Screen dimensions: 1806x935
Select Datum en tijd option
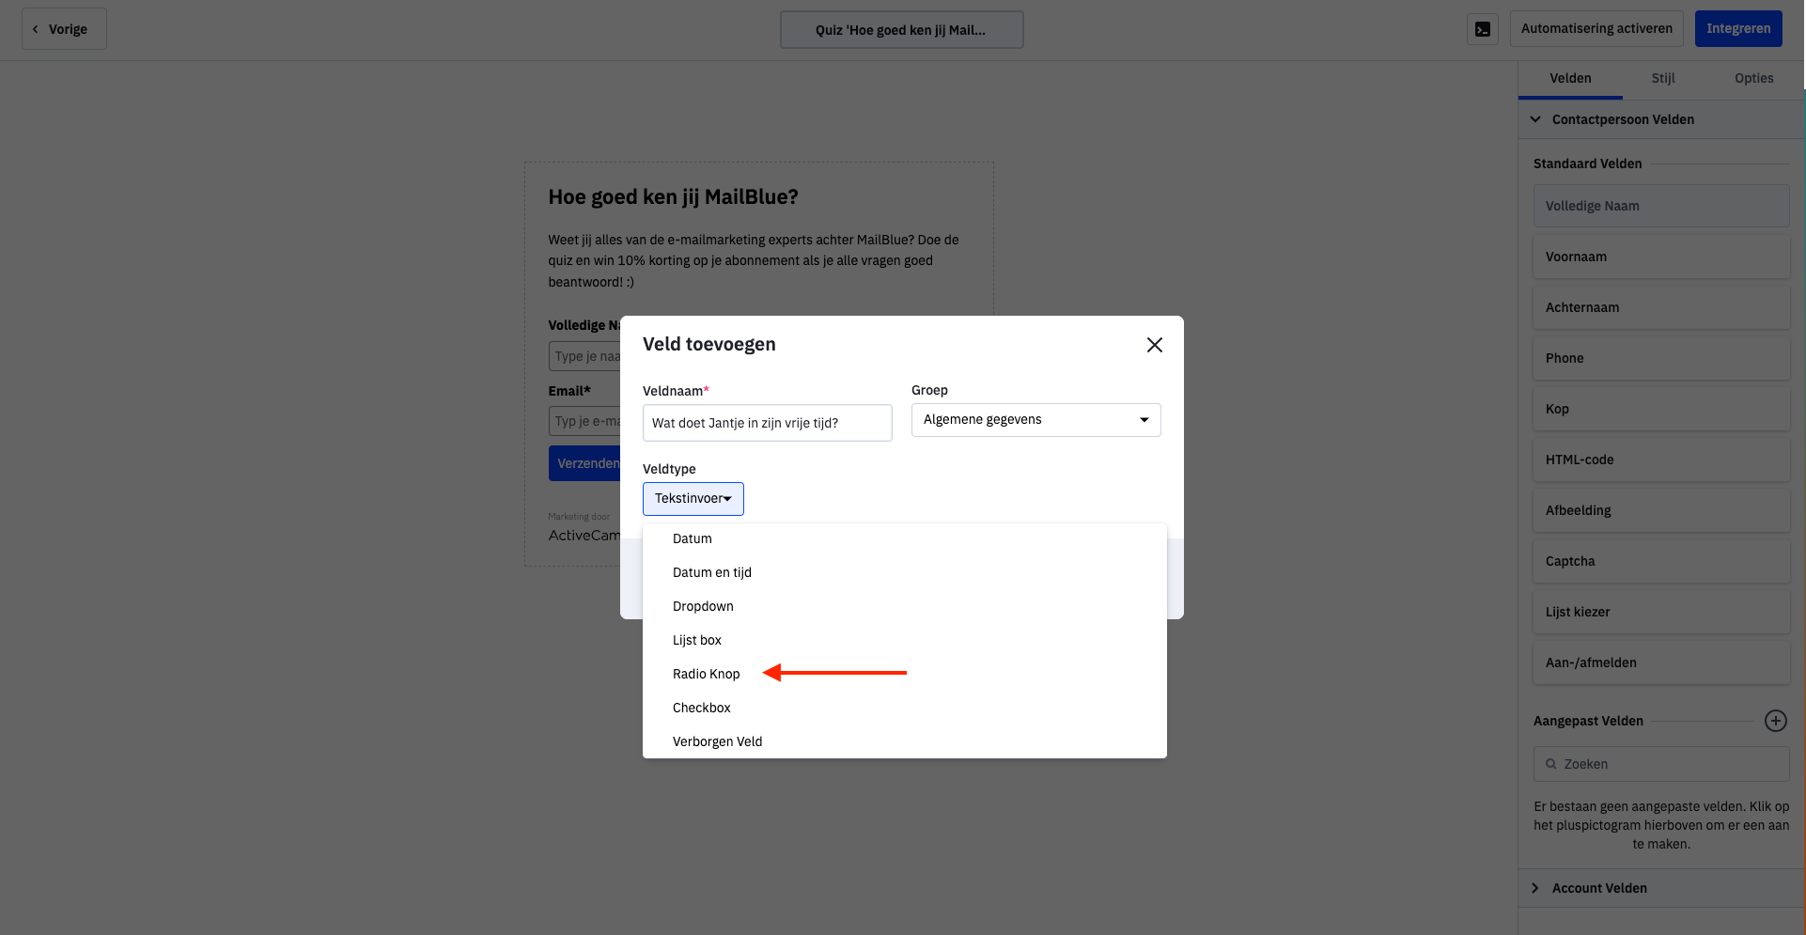(x=712, y=572)
